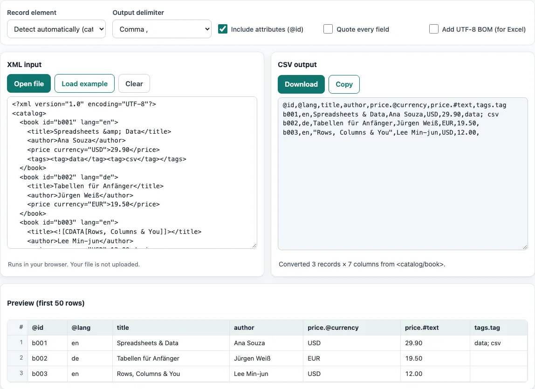The height and width of the screenshot is (389, 535).
Task: Select the b002 cell in preview
Action: [x=48, y=358]
